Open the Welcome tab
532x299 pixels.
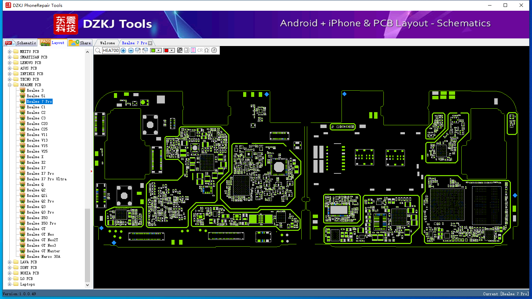pyautogui.click(x=107, y=43)
